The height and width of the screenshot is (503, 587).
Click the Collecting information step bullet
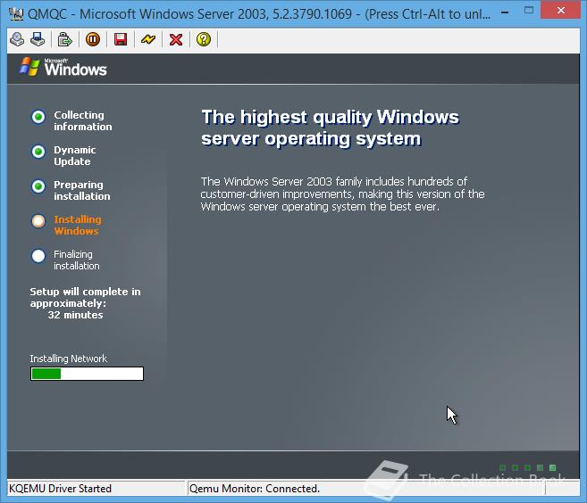pos(38,117)
